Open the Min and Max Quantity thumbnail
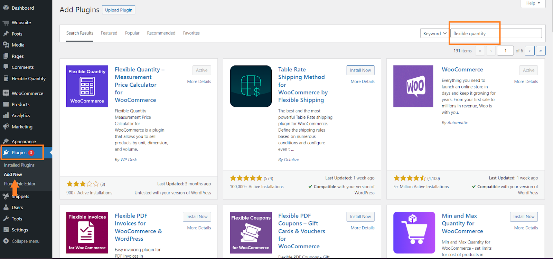This screenshot has width=553, height=259. [414, 232]
